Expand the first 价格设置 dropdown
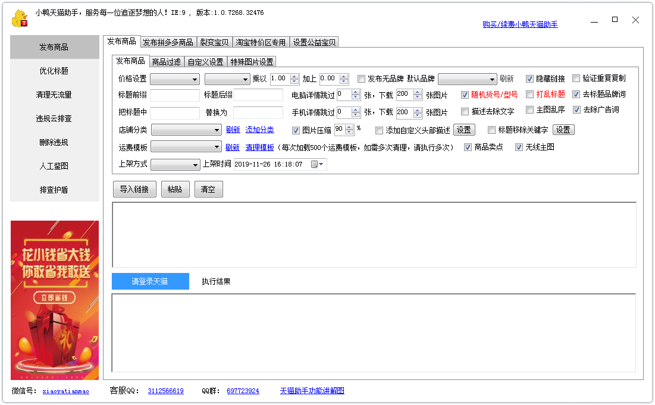Screen dimensions: 655x405 175,79
